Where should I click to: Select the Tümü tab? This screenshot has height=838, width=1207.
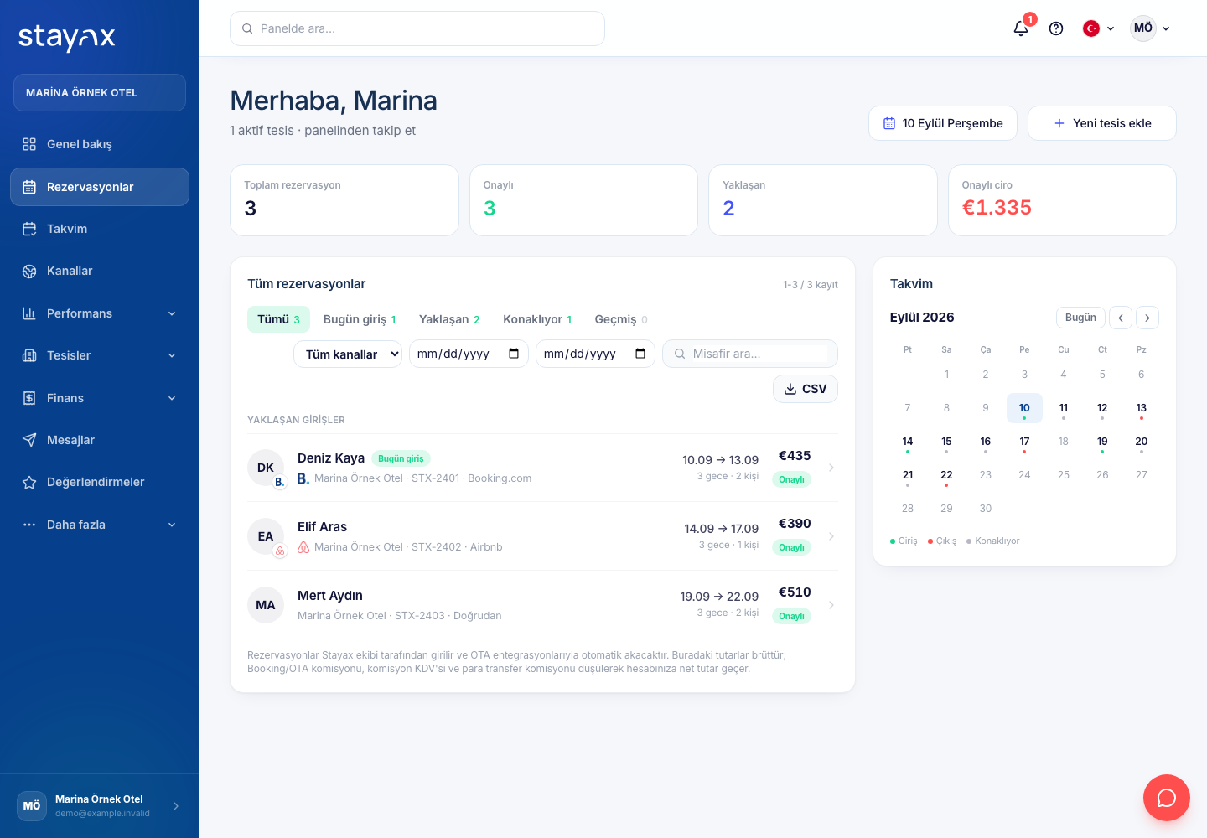coord(278,319)
